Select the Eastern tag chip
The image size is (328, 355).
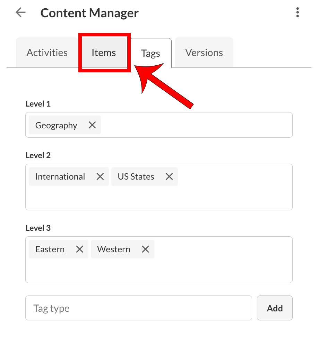(50, 249)
